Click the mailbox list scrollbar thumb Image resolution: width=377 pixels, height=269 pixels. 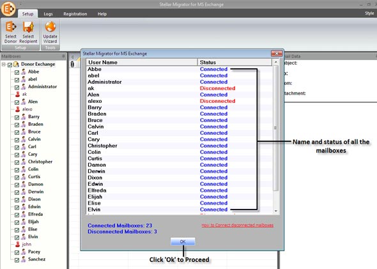(276, 128)
